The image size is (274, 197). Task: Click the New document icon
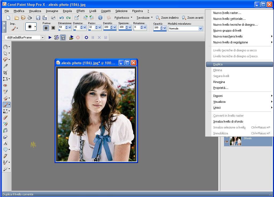click(8, 18)
